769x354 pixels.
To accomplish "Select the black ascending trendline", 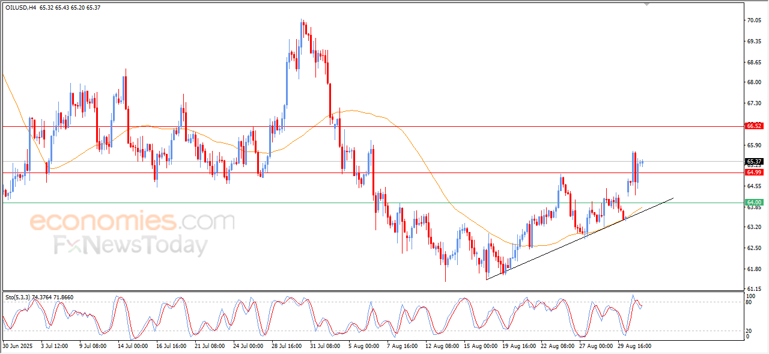I will click(x=580, y=239).
